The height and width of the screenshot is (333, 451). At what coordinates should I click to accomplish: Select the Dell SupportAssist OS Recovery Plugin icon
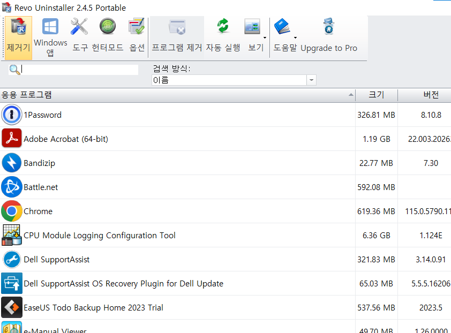tap(11, 283)
